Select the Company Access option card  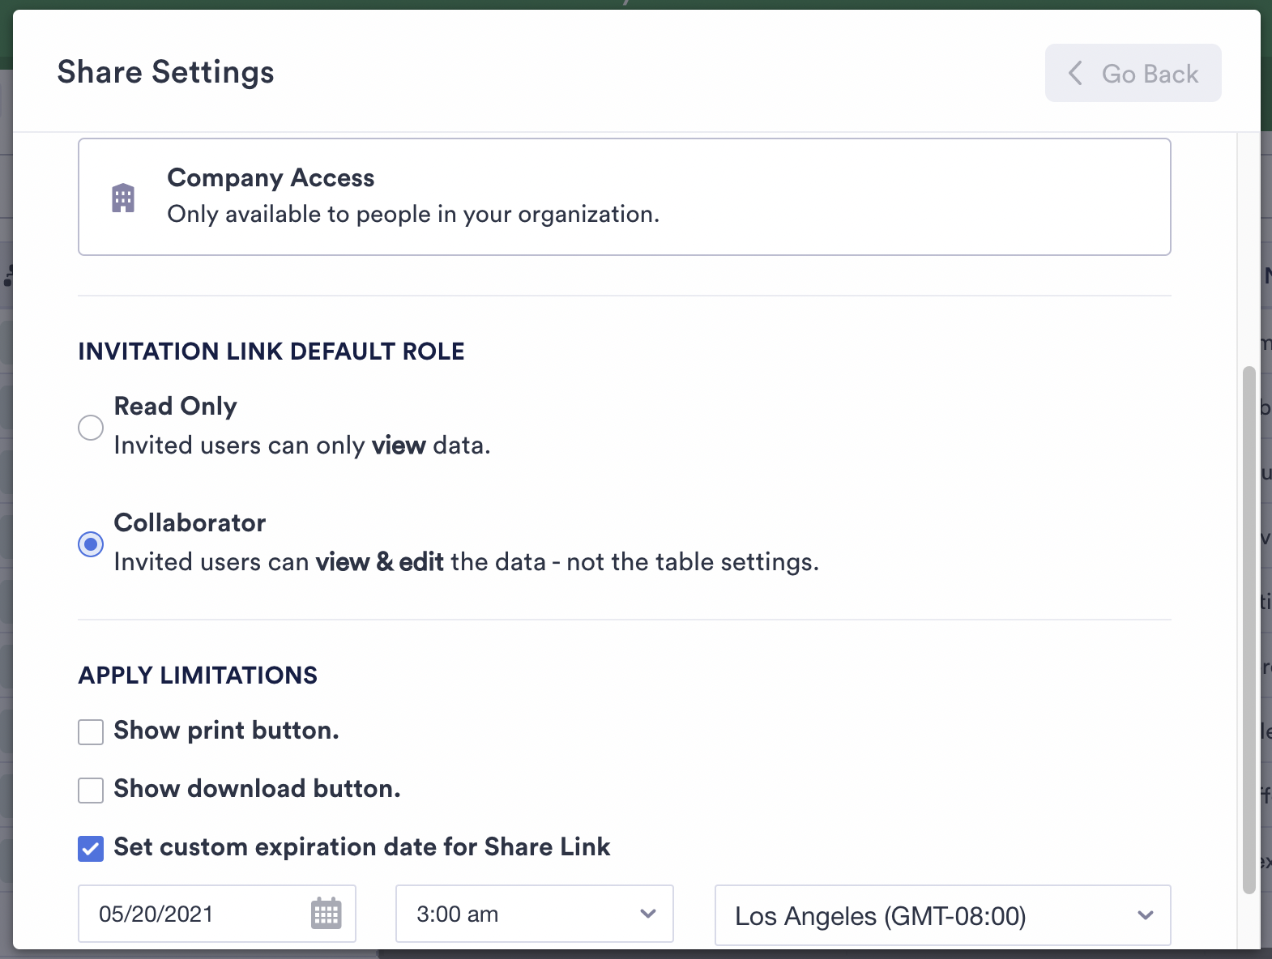point(625,197)
